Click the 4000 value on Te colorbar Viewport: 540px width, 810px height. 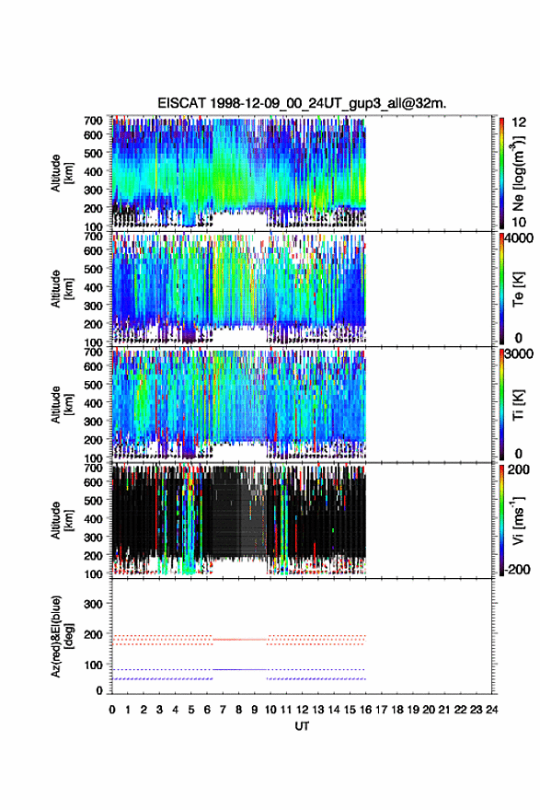[520, 238]
